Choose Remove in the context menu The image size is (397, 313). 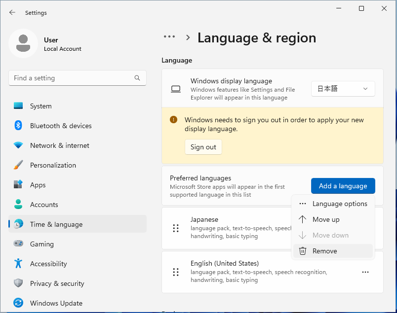333,251
